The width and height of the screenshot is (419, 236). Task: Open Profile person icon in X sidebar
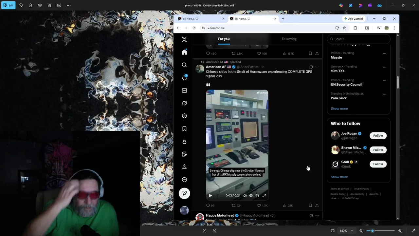point(184,167)
